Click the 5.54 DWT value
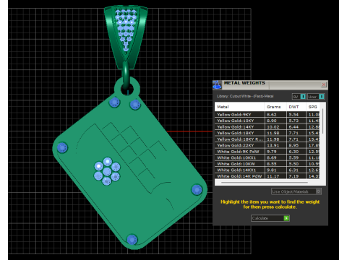The height and width of the screenshot is (260, 347). pos(294,115)
